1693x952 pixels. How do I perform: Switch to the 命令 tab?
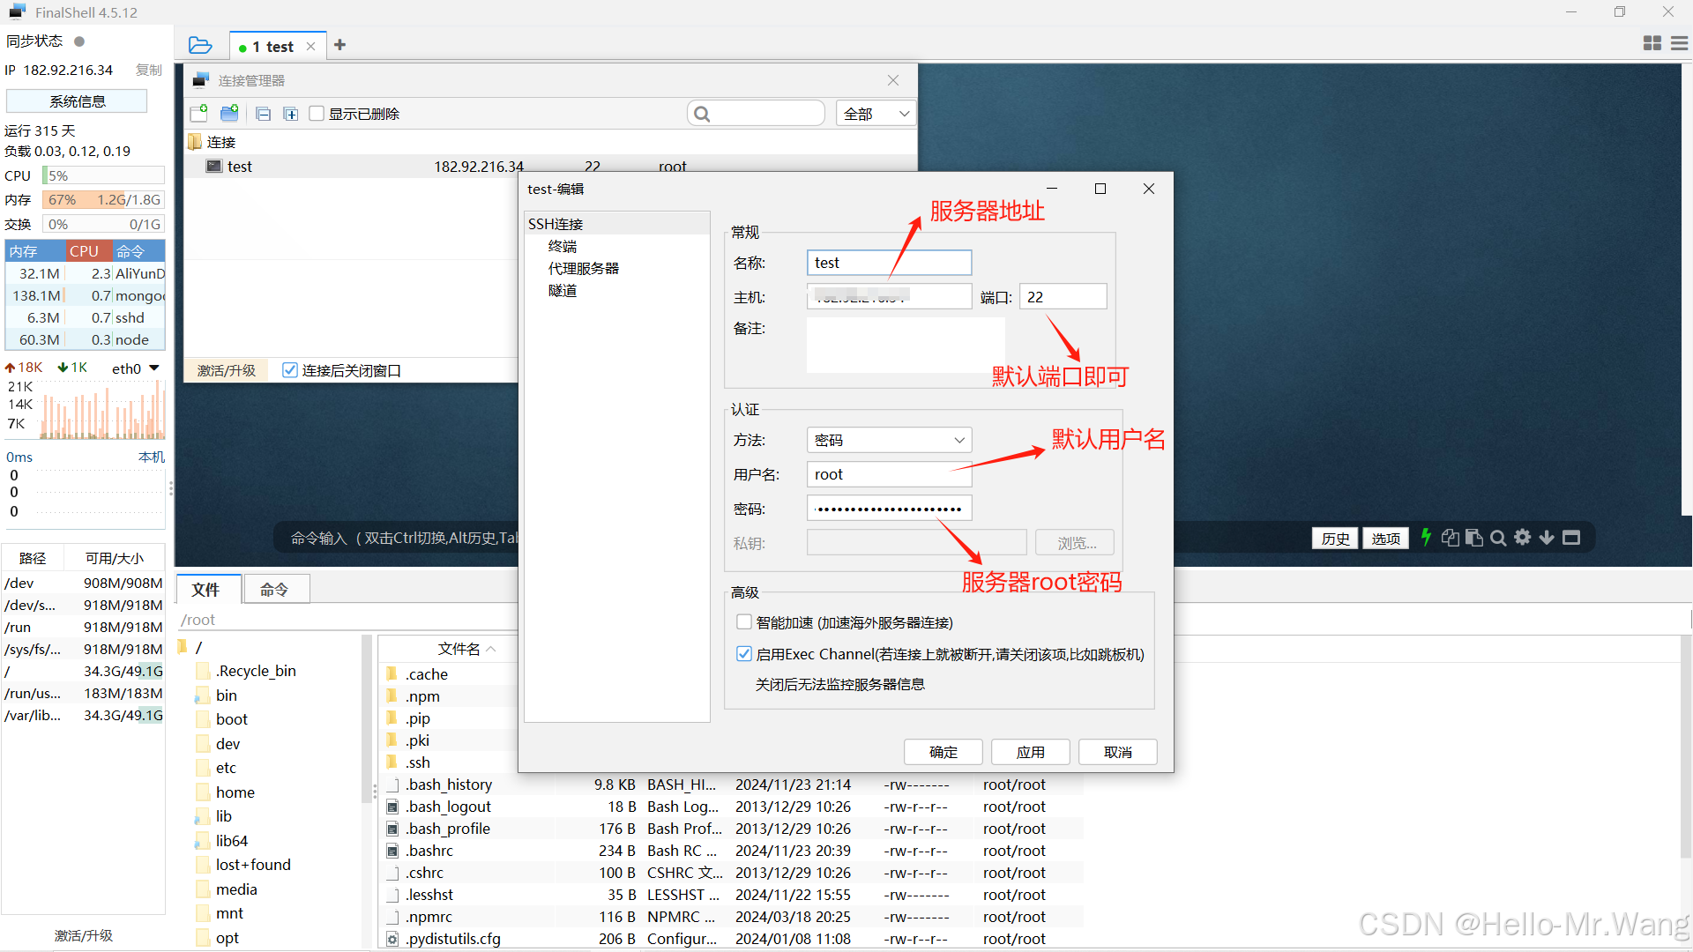[x=275, y=589]
